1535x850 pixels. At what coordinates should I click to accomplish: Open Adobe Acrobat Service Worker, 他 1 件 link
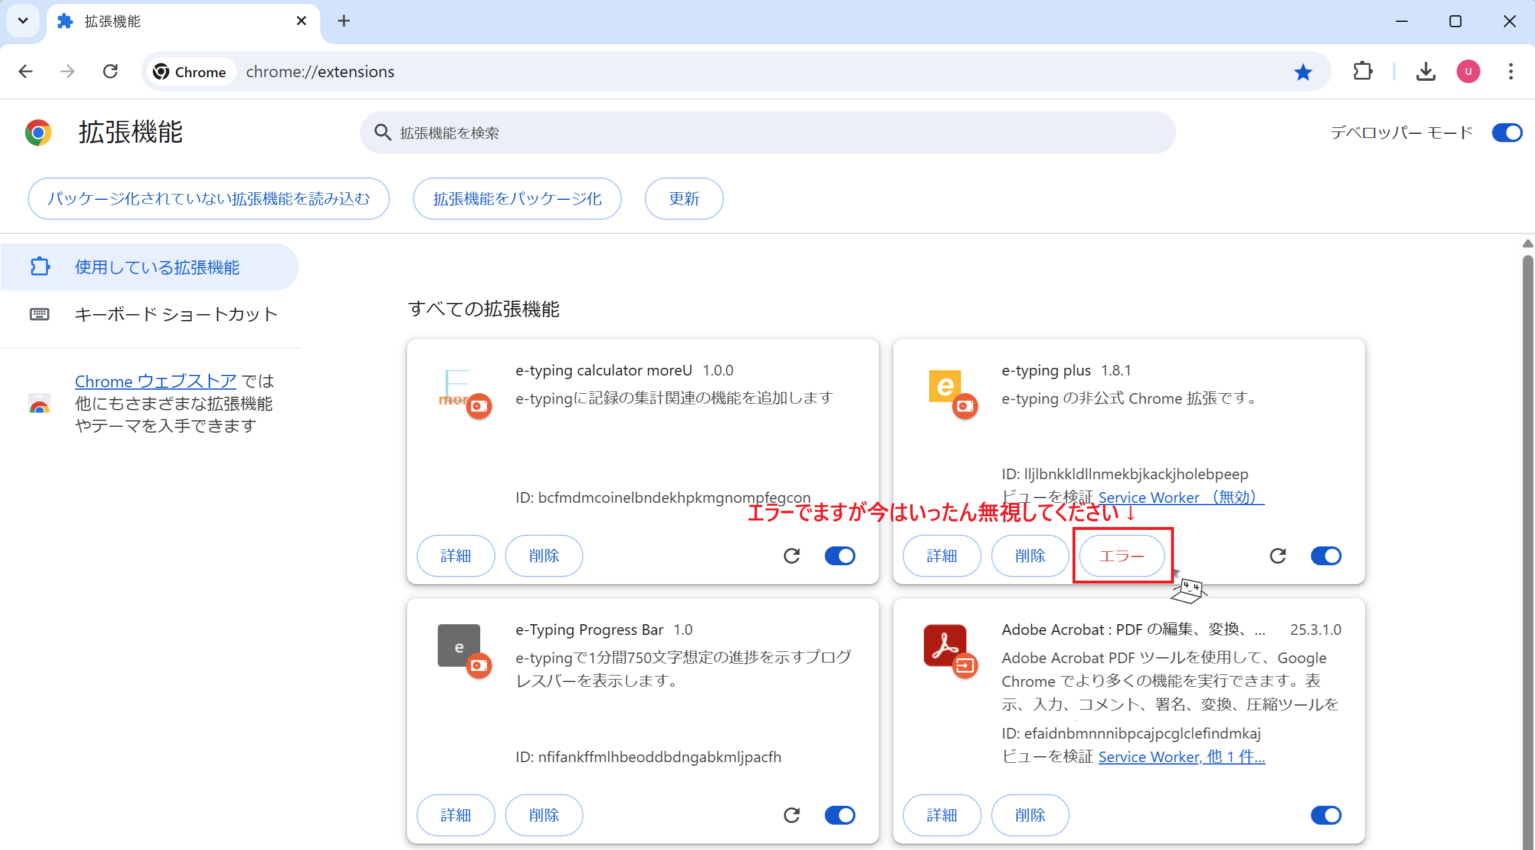click(1182, 756)
